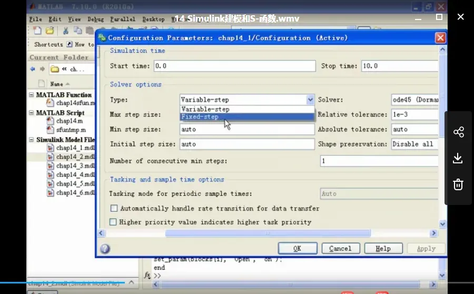Minimize the video player window
This screenshot has height=294, width=474.
(418, 19)
